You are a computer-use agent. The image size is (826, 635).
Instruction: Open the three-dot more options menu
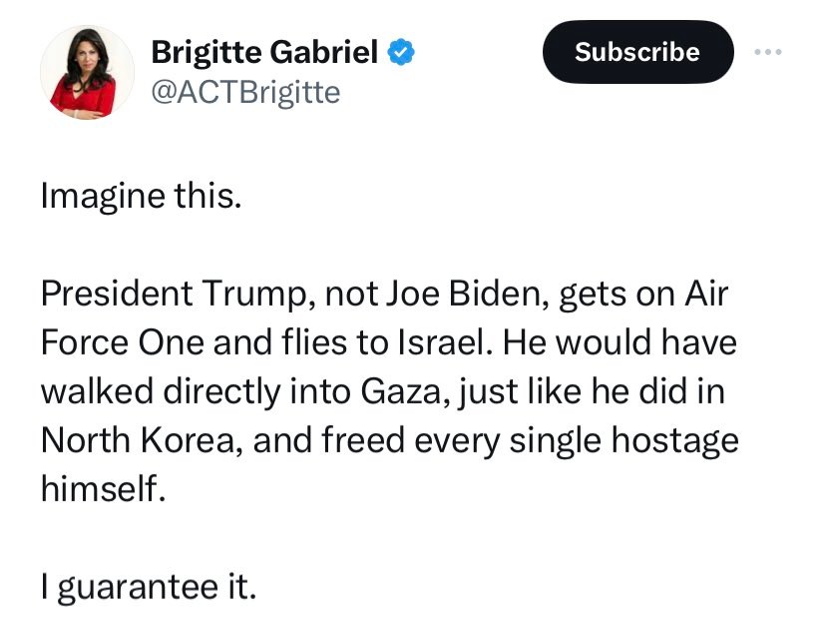(769, 52)
